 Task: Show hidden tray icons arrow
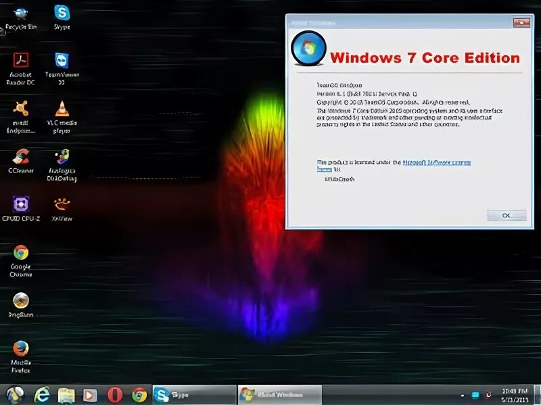point(463,396)
